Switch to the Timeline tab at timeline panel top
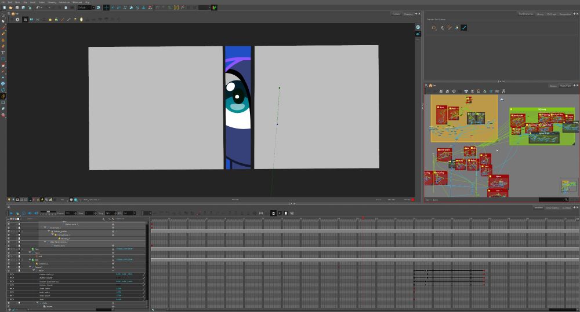 (x=538, y=207)
